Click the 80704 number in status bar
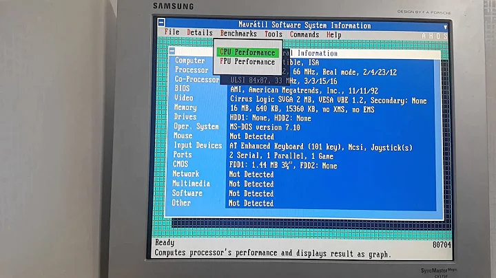This screenshot has width=496, height=278. 442,245
